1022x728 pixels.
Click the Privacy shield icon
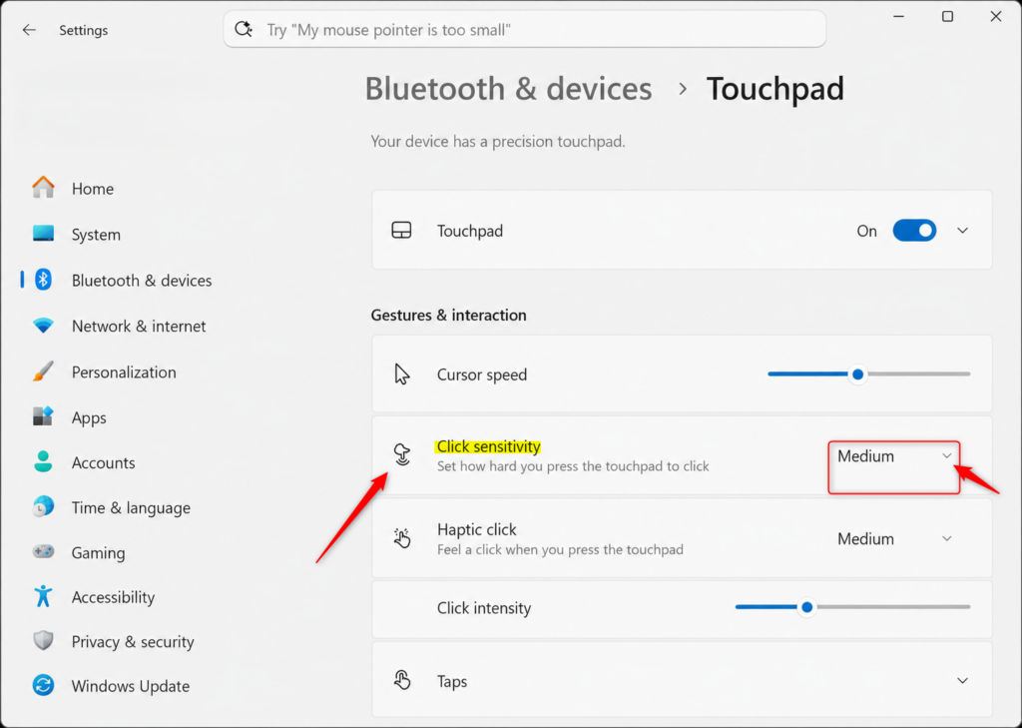pyautogui.click(x=43, y=641)
